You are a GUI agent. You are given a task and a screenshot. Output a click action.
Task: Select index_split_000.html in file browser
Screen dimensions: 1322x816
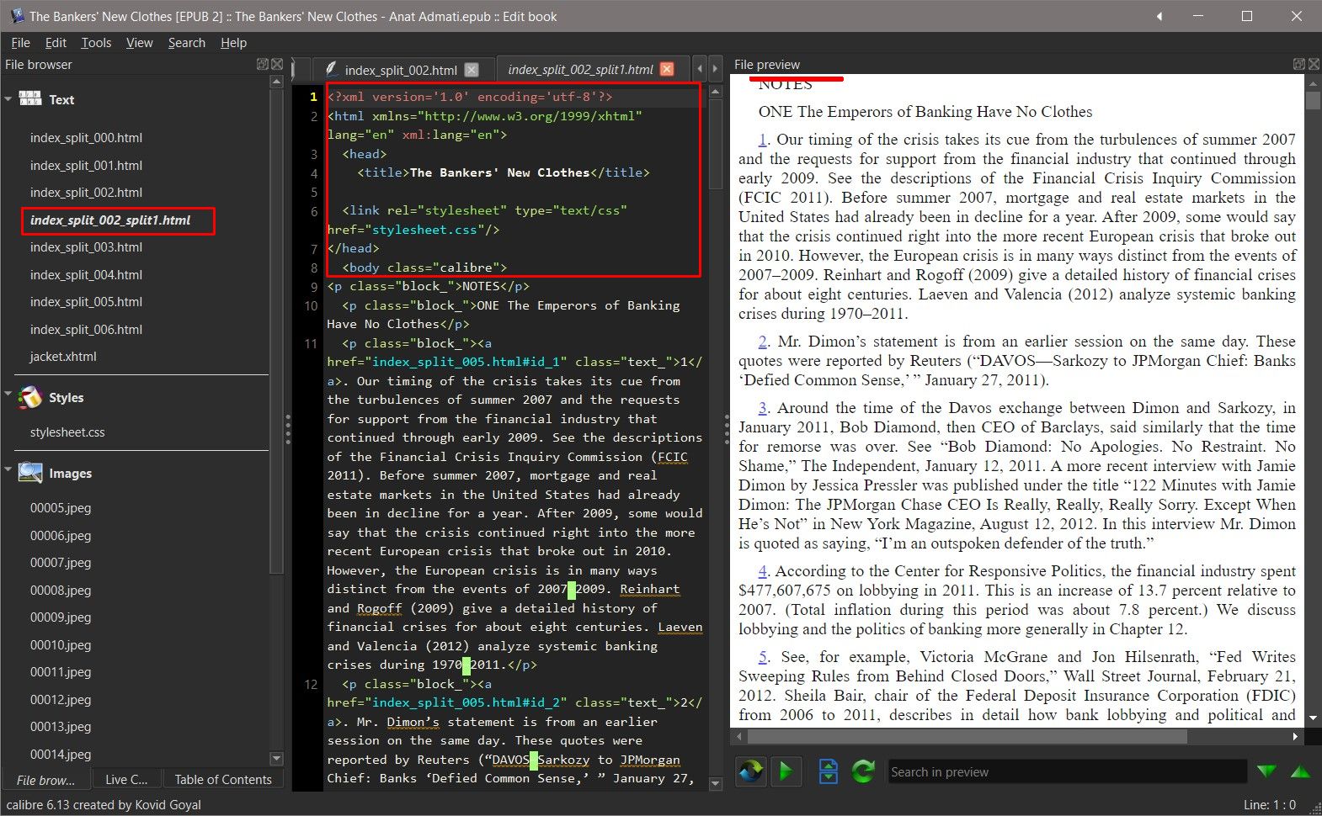click(86, 138)
